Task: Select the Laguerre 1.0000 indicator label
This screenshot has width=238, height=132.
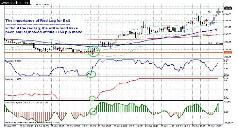Action: (13, 79)
